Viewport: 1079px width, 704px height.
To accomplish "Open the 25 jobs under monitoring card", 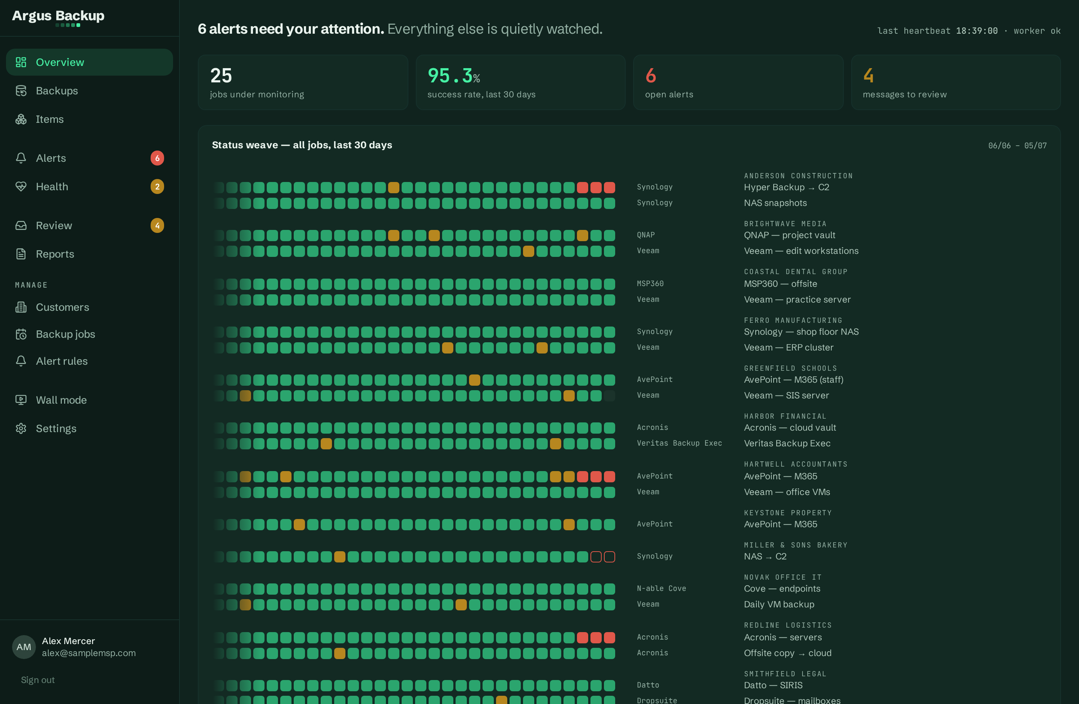I will click(x=303, y=82).
